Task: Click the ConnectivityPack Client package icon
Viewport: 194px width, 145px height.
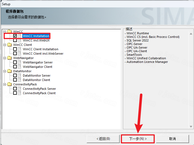Action: point(19,93)
